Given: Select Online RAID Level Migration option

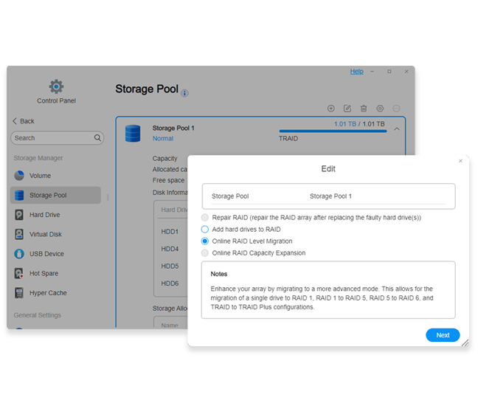Looking at the screenshot, I should pyautogui.click(x=205, y=241).
